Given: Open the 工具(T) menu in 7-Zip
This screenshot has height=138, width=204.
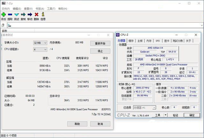Looking at the screenshot, I should click(51, 9).
